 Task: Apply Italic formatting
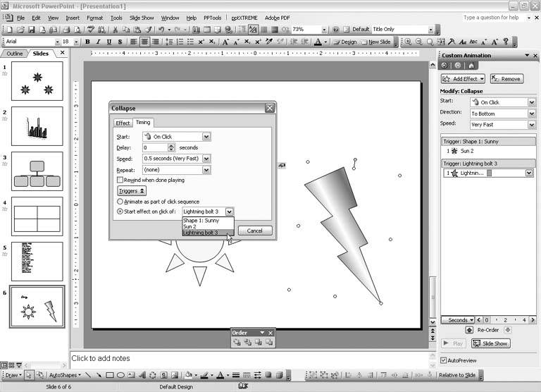pos(99,42)
